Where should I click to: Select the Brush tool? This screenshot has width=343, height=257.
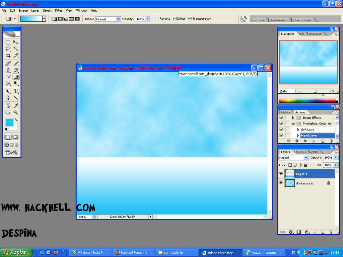click(16, 64)
